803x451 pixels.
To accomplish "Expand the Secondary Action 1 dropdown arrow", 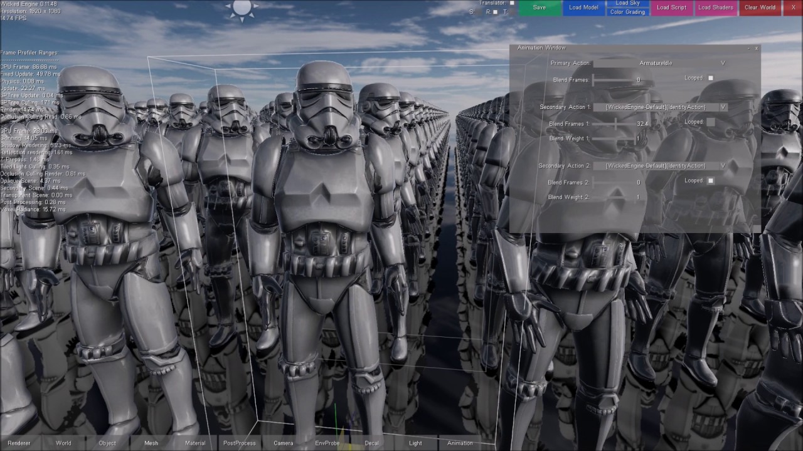I will pos(723,107).
